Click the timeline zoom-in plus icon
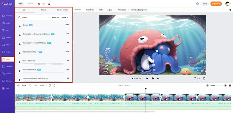The width and height of the screenshot is (233, 113). click(226, 85)
